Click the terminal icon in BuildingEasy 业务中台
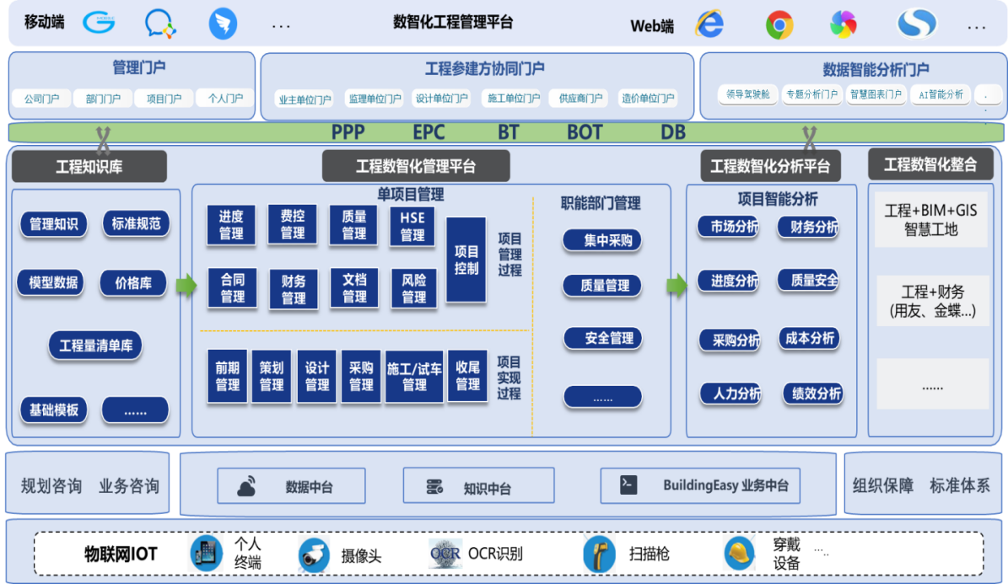Viewport: 1008px width, 584px height. click(628, 485)
